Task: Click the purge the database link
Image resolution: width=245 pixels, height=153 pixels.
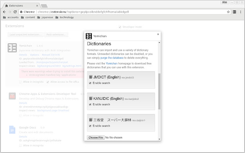Action: [x=118, y=57]
